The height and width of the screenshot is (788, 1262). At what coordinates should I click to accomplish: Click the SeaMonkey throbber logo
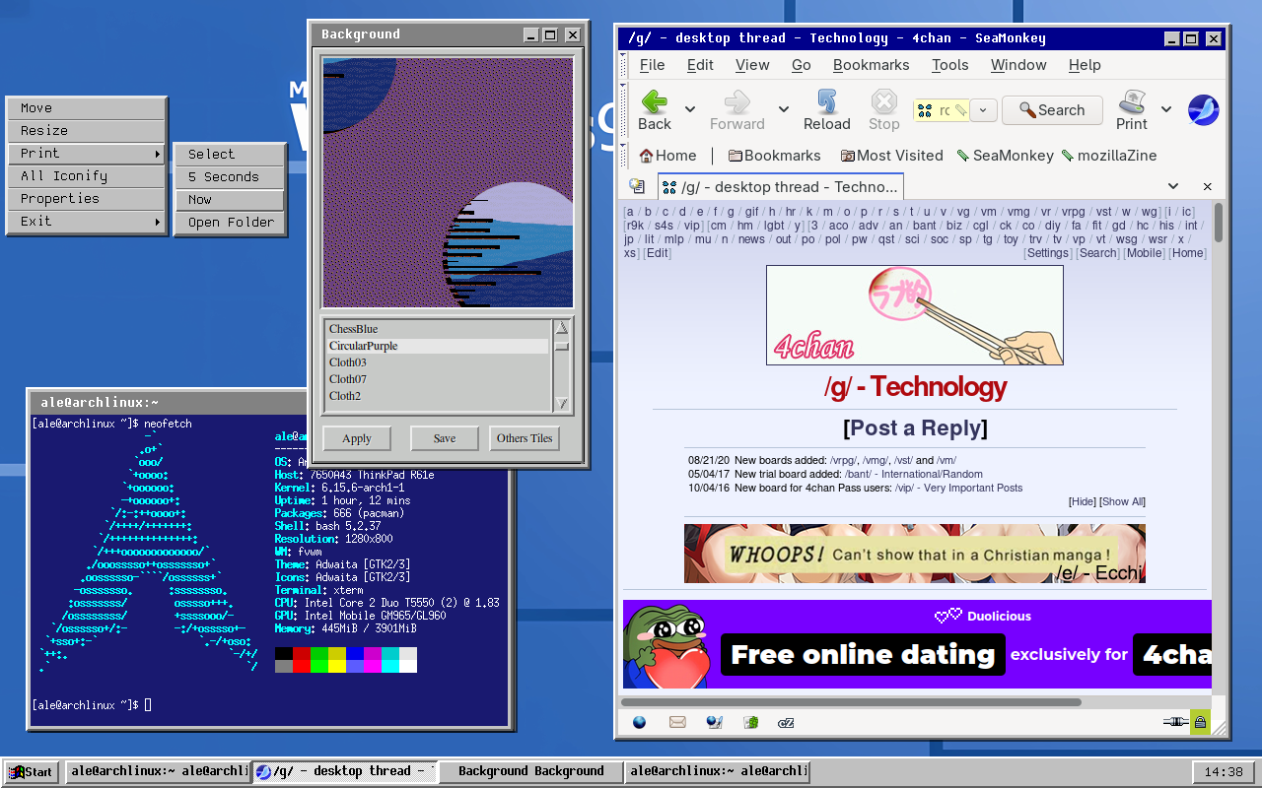point(1203,110)
